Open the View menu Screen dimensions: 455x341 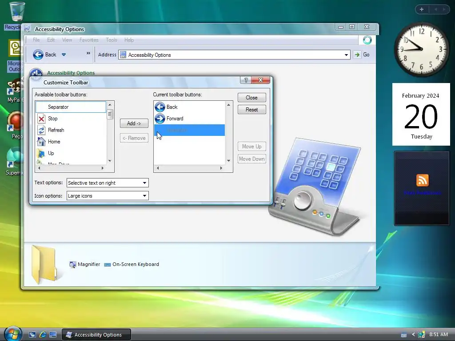(67, 40)
